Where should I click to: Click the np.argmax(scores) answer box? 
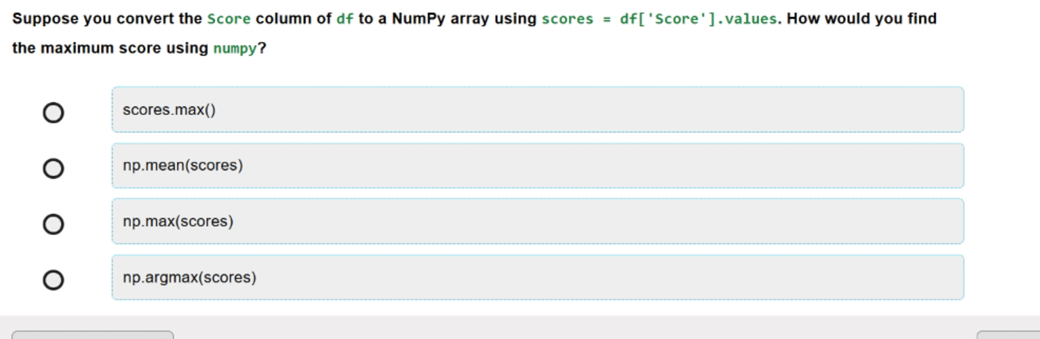pos(538,277)
